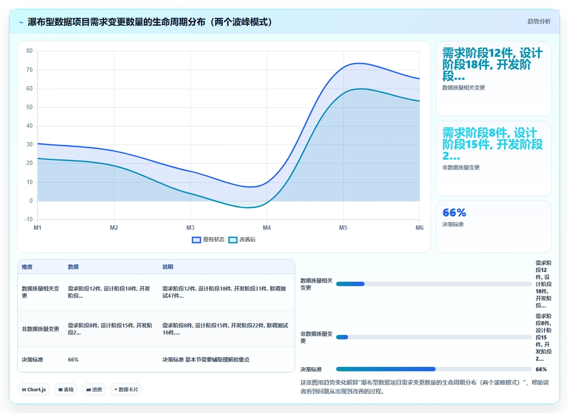
Task: Click the blue 原有状态 legend color box
Action: point(196,240)
